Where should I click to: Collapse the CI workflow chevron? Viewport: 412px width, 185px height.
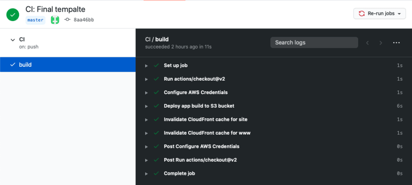[x=12, y=40]
